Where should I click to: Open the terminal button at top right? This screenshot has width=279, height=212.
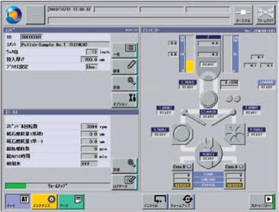[243, 15]
